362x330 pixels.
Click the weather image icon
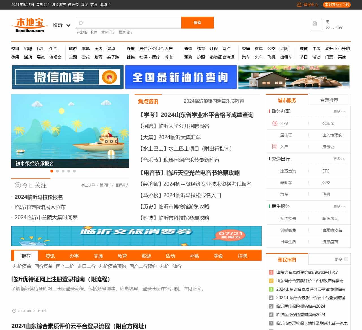tap(317, 25)
